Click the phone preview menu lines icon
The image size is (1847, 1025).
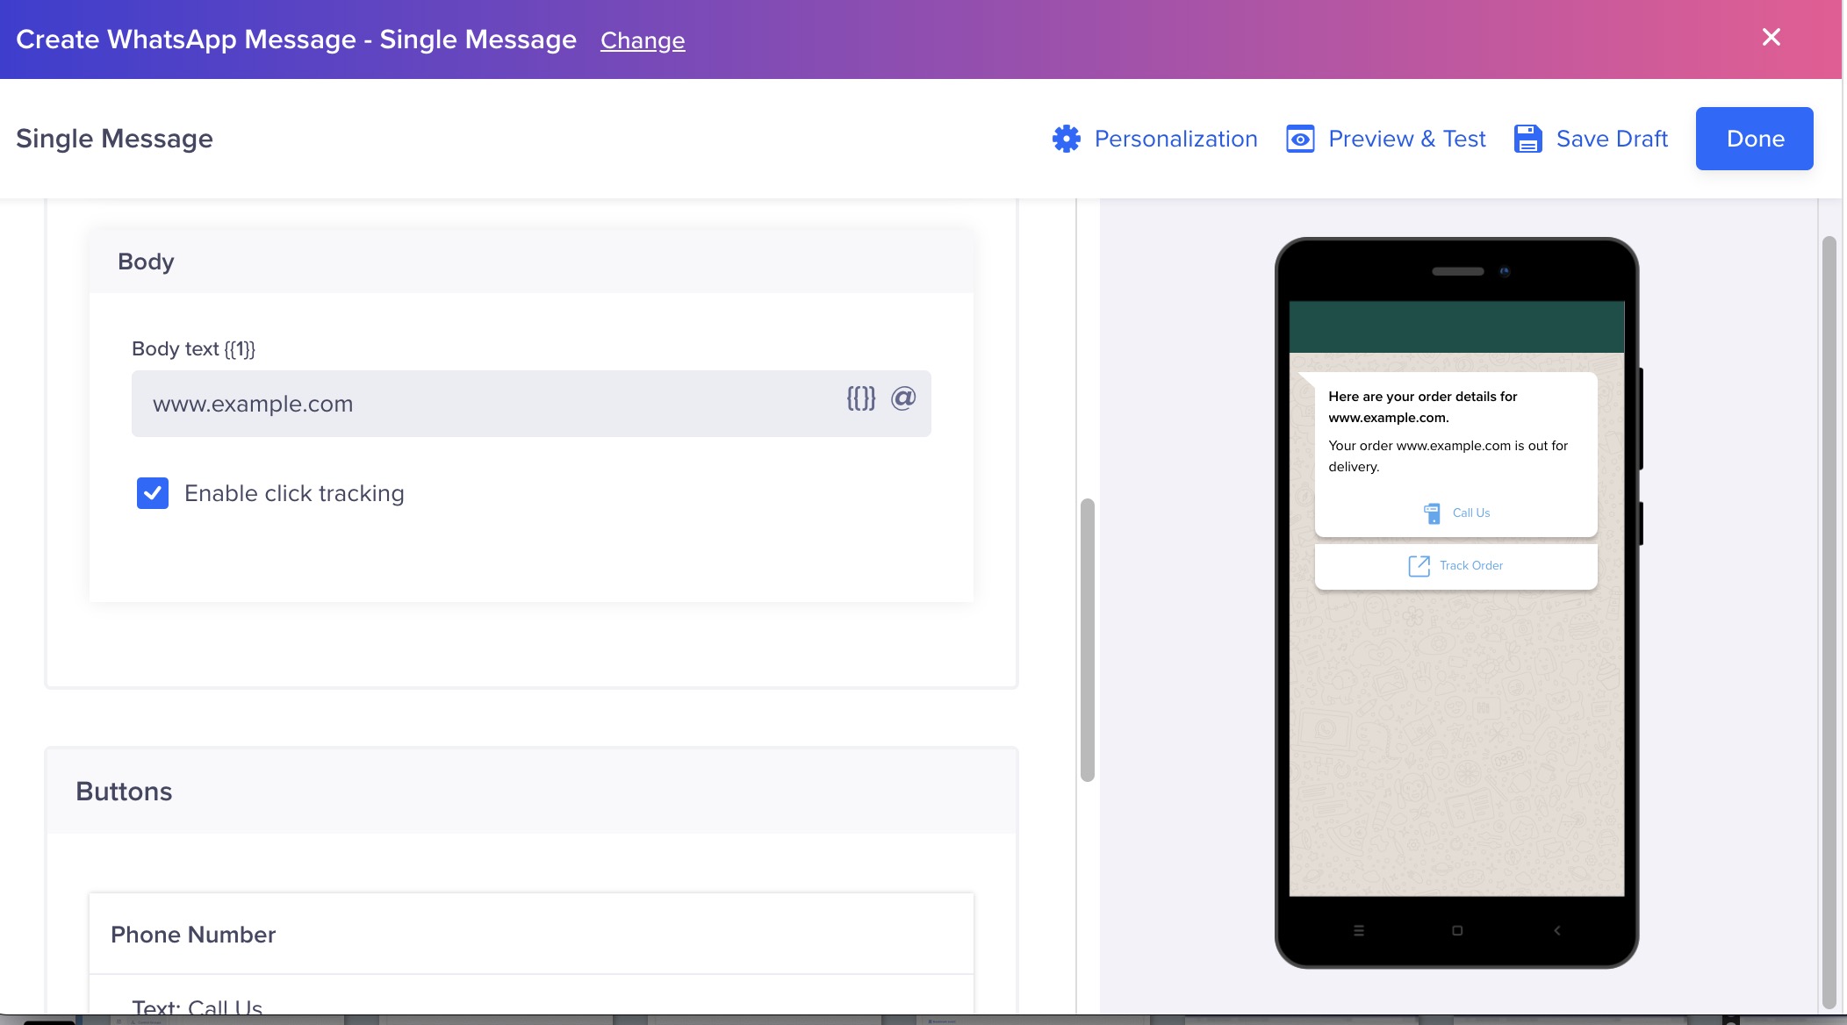1359,930
